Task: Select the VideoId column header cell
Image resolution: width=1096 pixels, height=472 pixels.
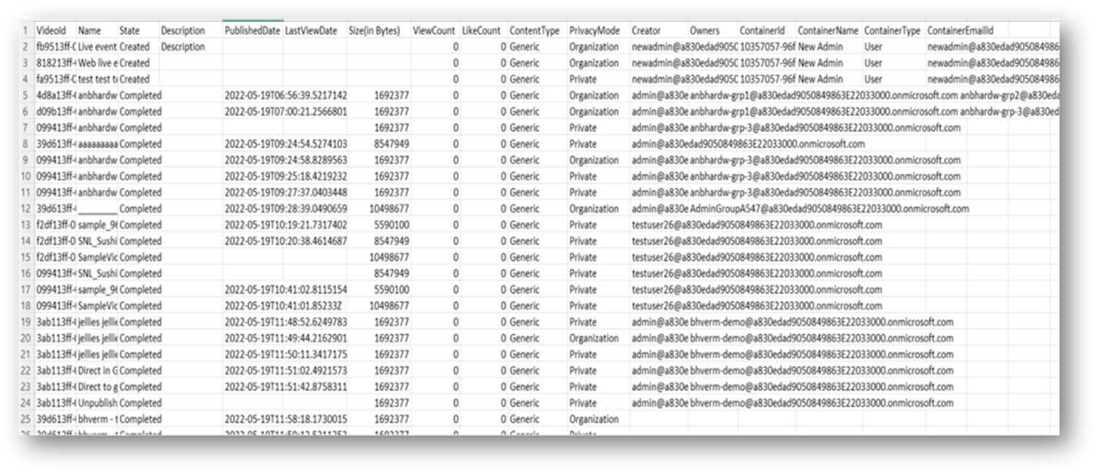Action: tap(55, 31)
